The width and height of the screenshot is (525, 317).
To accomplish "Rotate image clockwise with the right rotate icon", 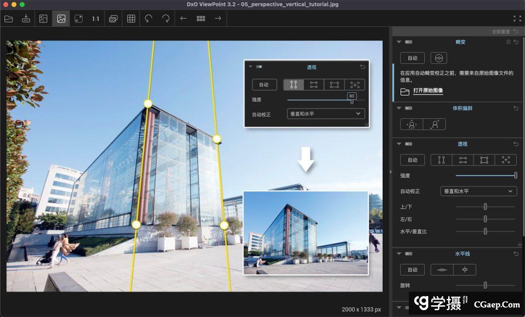I will (166, 19).
